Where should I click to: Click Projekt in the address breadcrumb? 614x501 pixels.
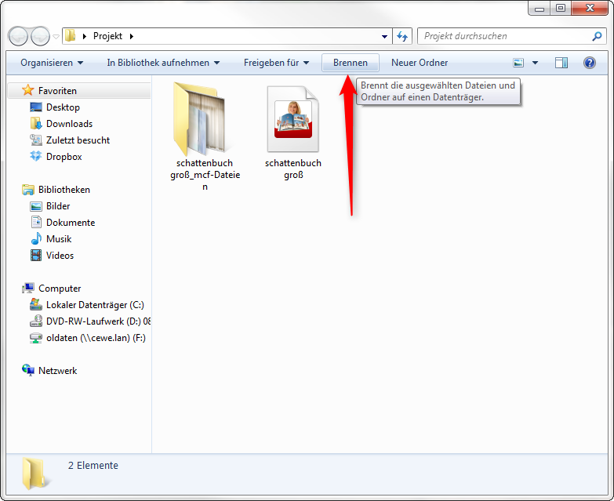click(x=107, y=36)
